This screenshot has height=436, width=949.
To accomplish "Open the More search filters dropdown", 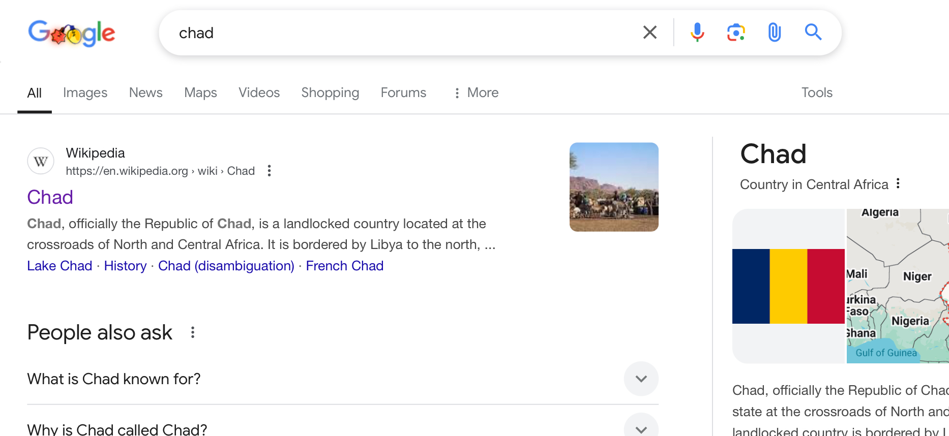I will 476,92.
